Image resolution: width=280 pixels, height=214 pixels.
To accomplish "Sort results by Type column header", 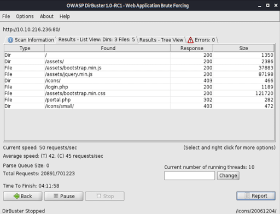I will [x=25, y=48].
